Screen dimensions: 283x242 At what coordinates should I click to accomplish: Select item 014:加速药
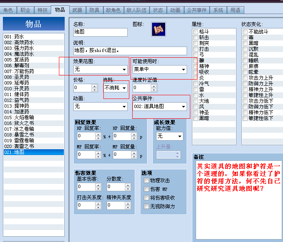tap(34, 112)
